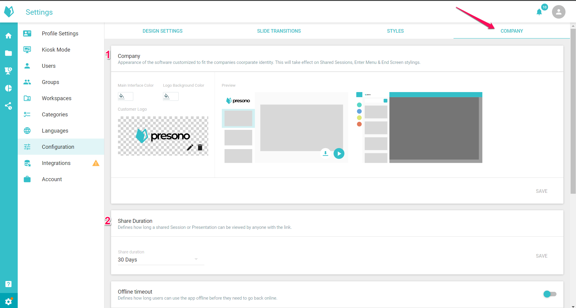Image resolution: width=576 pixels, height=308 pixels.
Task: Click the dark gray presentation preview area
Action: (434, 128)
